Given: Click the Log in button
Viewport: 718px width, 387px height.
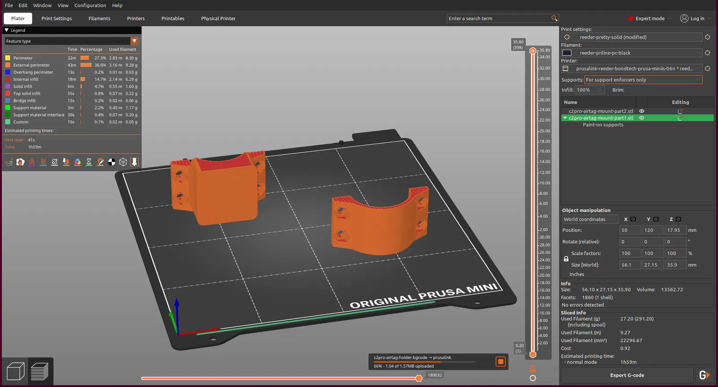Looking at the screenshot, I should pos(692,18).
